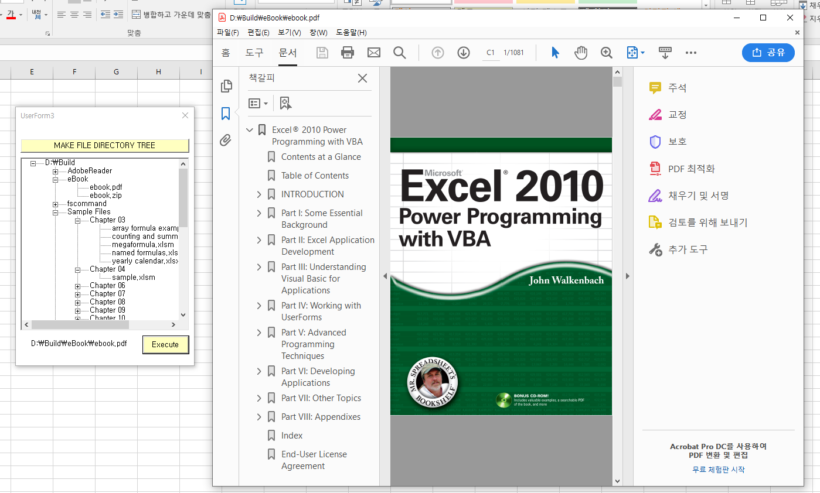Click the 무료 체험판 시작 link
Viewport: 820px width, 493px height.
click(718, 470)
